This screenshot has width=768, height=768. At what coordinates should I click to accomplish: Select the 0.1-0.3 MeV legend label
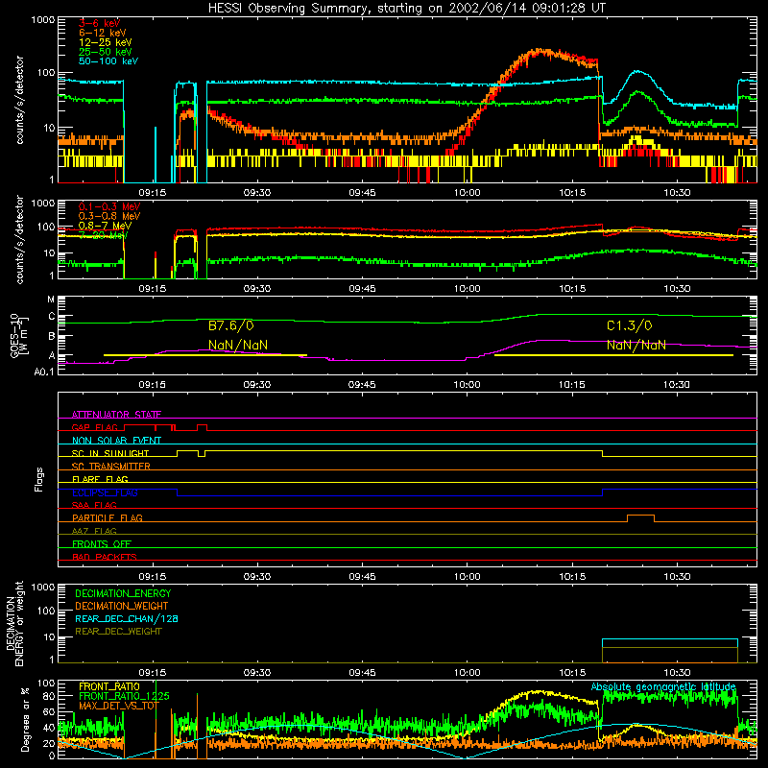click(109, 206)
